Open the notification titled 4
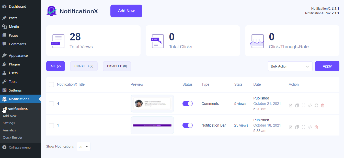This screenshot has width=344, height=158. click(x=58, y=104)
